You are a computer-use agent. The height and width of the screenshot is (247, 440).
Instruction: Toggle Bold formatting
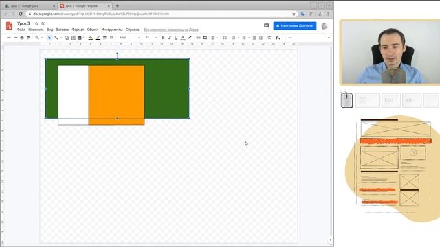coord(163,38)
